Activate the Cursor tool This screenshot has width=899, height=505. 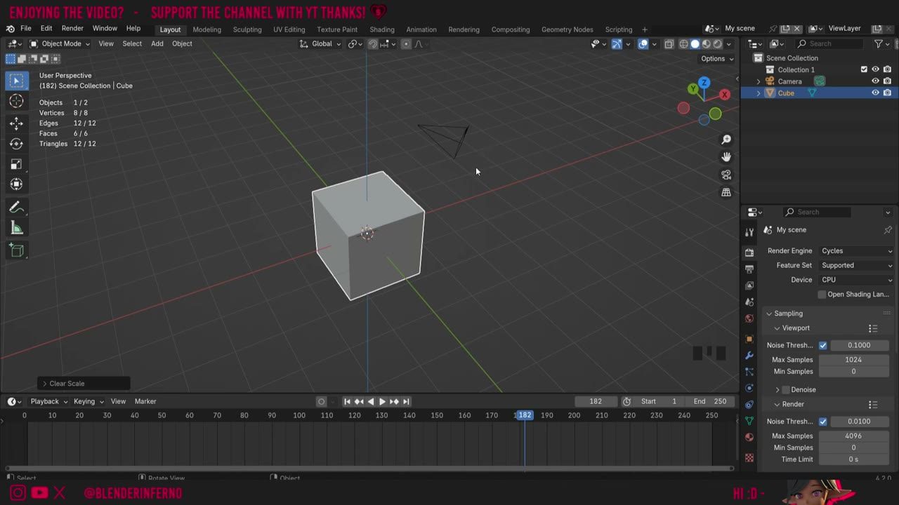pyautogui.click(x=16, y=102)
